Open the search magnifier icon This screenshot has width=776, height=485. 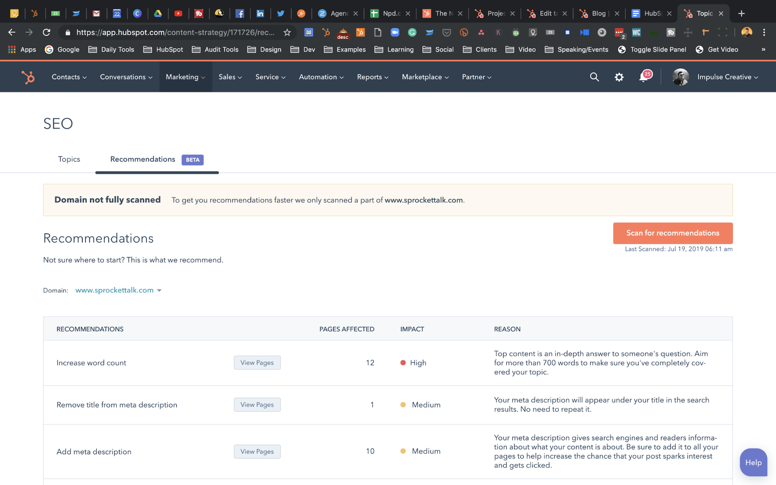point(594,77)
